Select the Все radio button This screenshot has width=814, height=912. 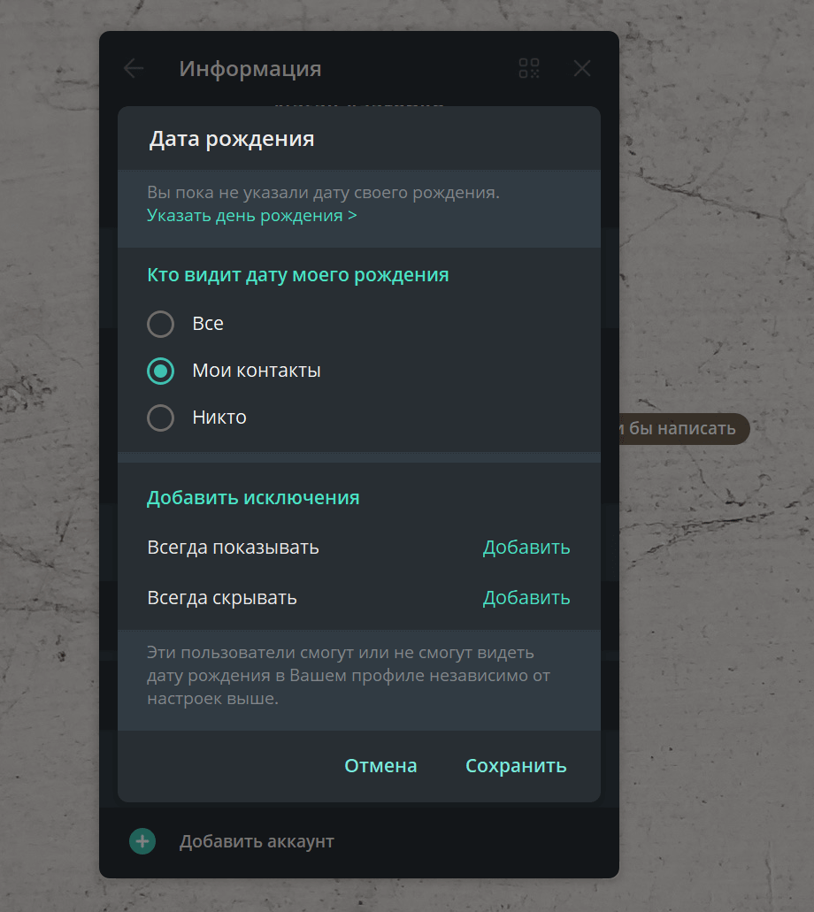pyautogui.click(x=161, y=324)
